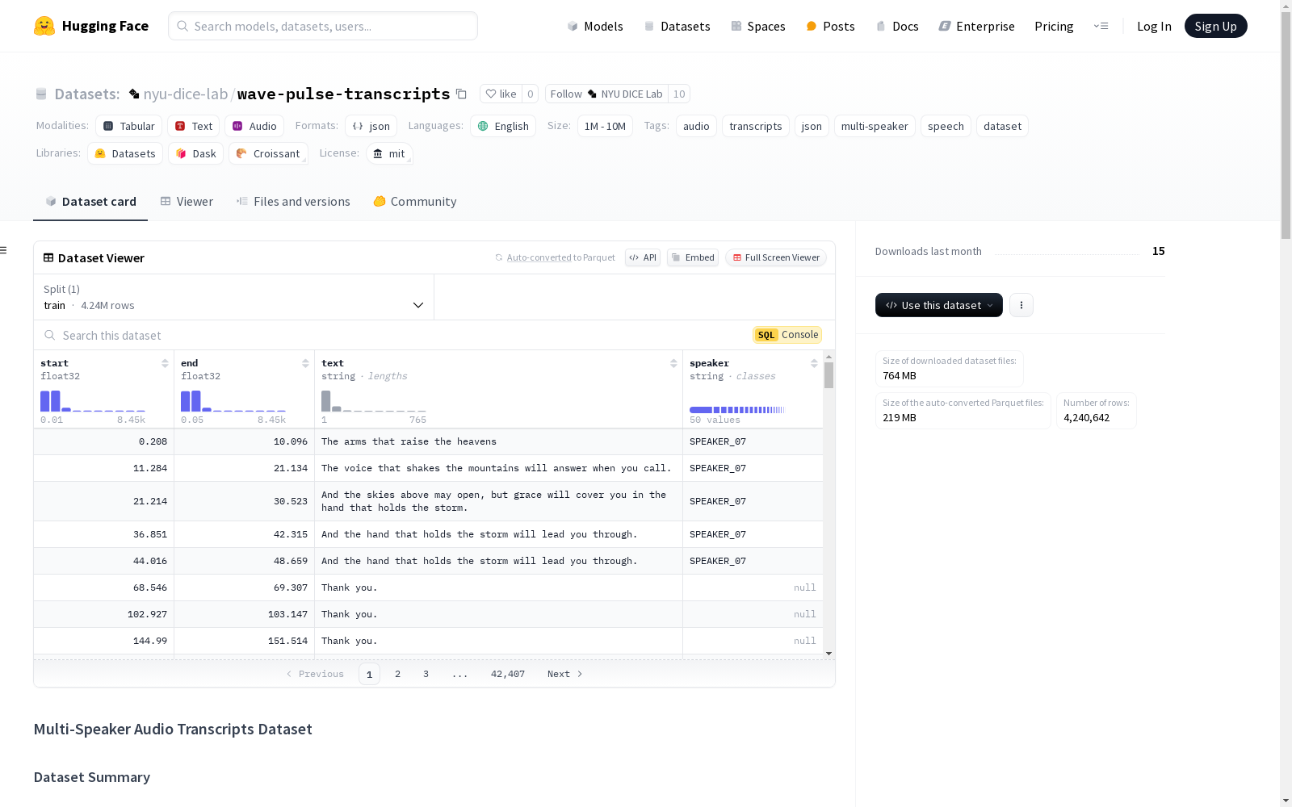Viewport: 1292px width, 807px height.
Task: Go to page 2 of the dataset viewer
Action: point(397,674)
